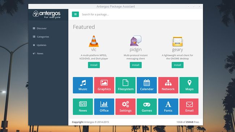Open the Maps category tile

tap(189, 85)
